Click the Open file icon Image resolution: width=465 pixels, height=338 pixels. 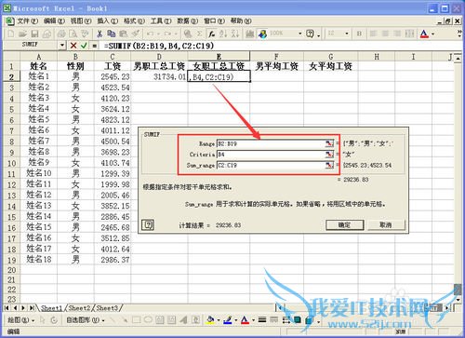pyautogui.click(x=22, y=34)
